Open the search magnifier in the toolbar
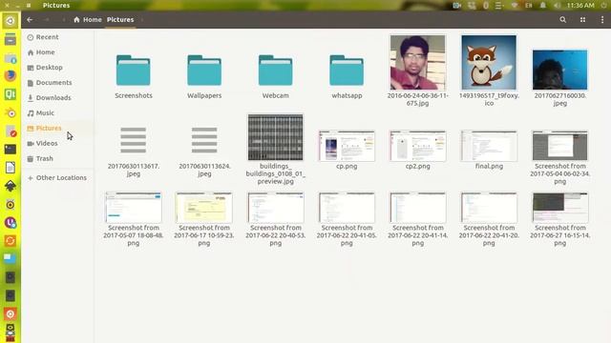 562,19
